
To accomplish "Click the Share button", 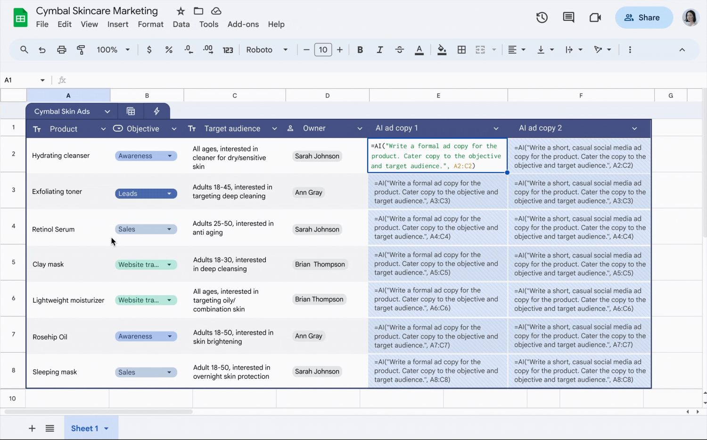I will (x=643, y=18).
